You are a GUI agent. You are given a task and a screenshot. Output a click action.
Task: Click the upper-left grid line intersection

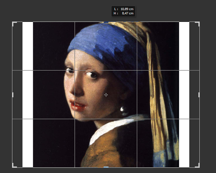point(75,70)
